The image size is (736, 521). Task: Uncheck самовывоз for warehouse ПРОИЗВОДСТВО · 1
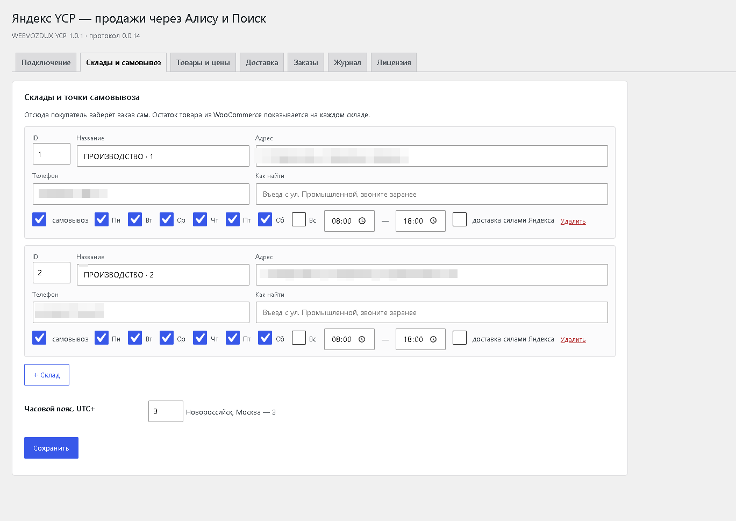(x=39, y=219)
